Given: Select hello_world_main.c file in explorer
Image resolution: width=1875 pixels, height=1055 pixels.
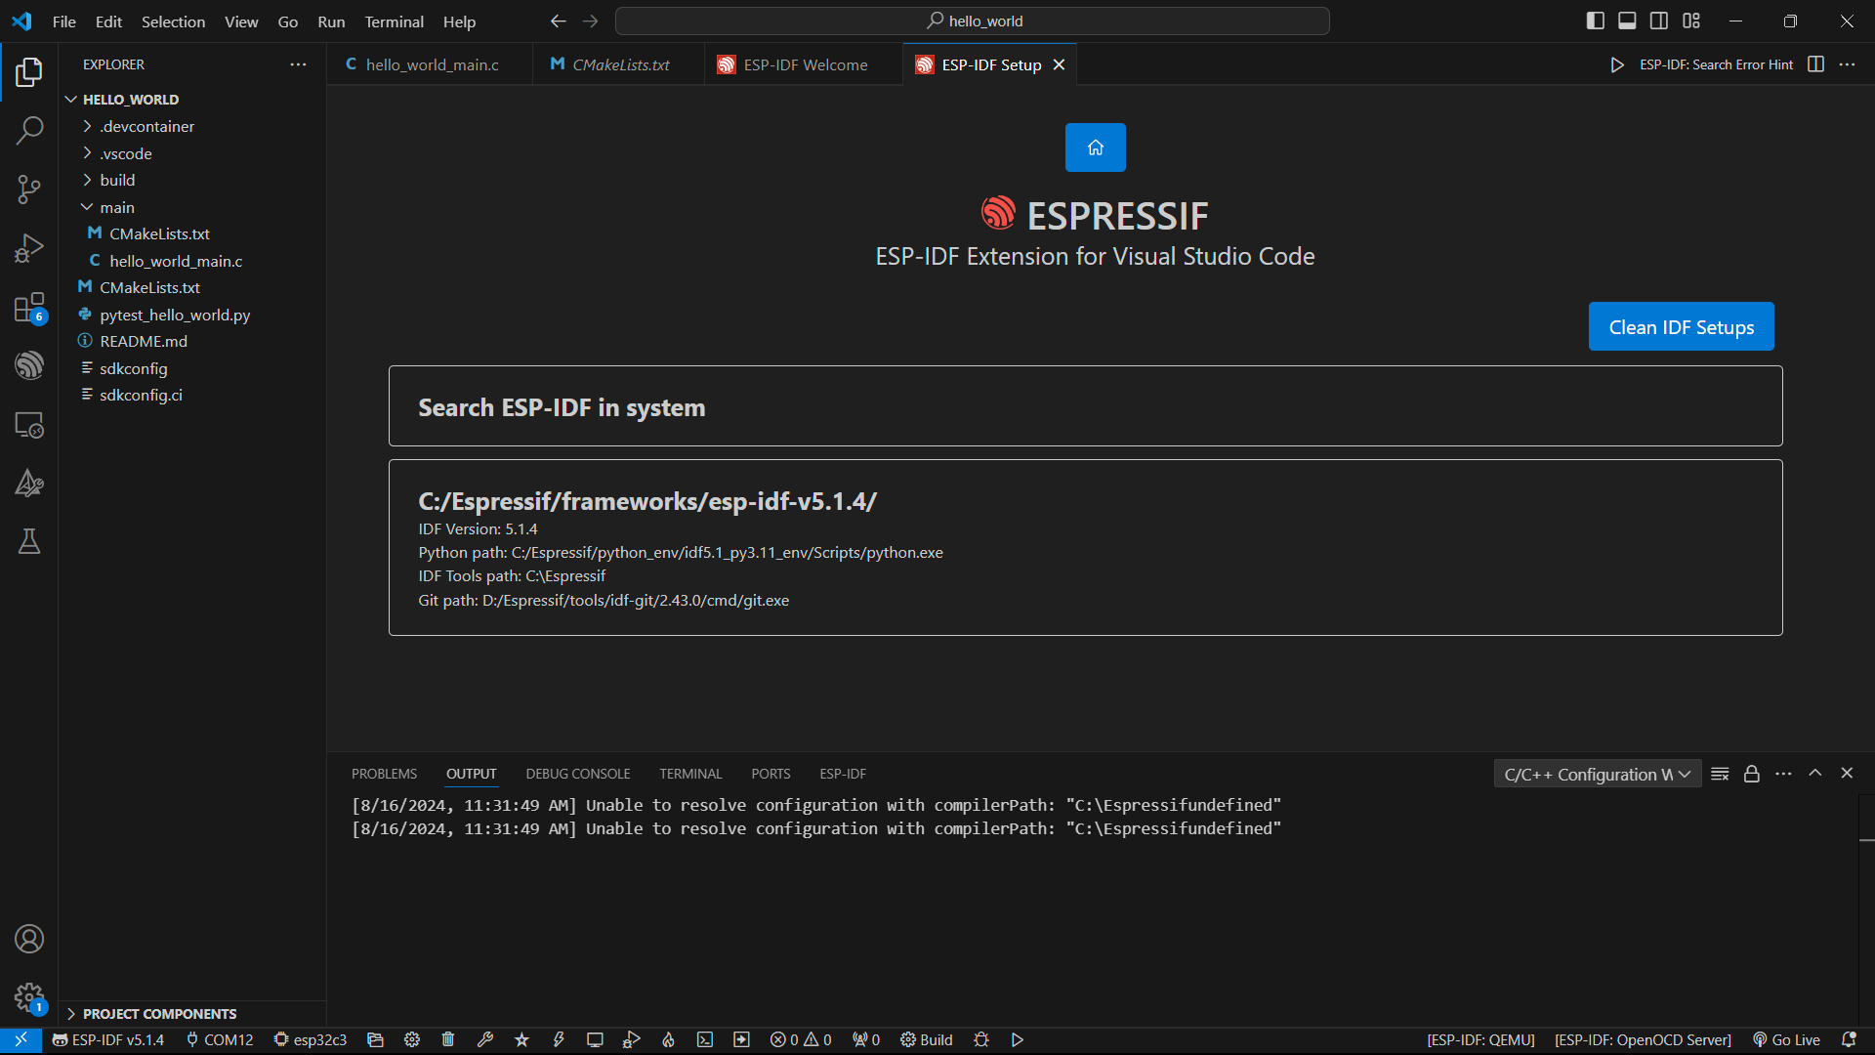Looking at the screenshot, I should pos(174,260).
